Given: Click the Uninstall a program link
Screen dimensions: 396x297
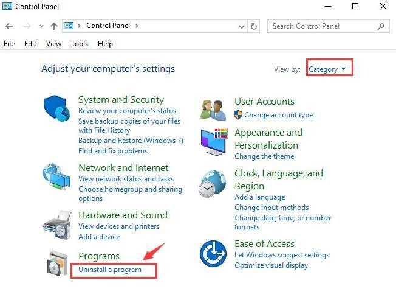Looking at the screenshot, I should click(x=110, y=270).
